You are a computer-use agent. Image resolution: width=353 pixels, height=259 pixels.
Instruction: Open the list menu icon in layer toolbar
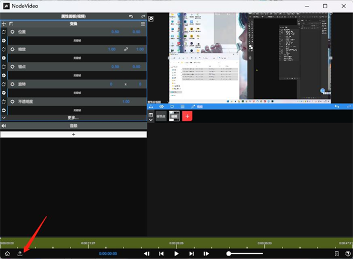pos(182,107)
